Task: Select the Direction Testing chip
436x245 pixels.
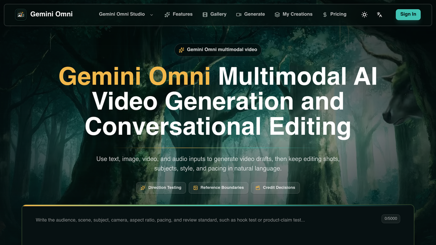Action: coord(161,188)
